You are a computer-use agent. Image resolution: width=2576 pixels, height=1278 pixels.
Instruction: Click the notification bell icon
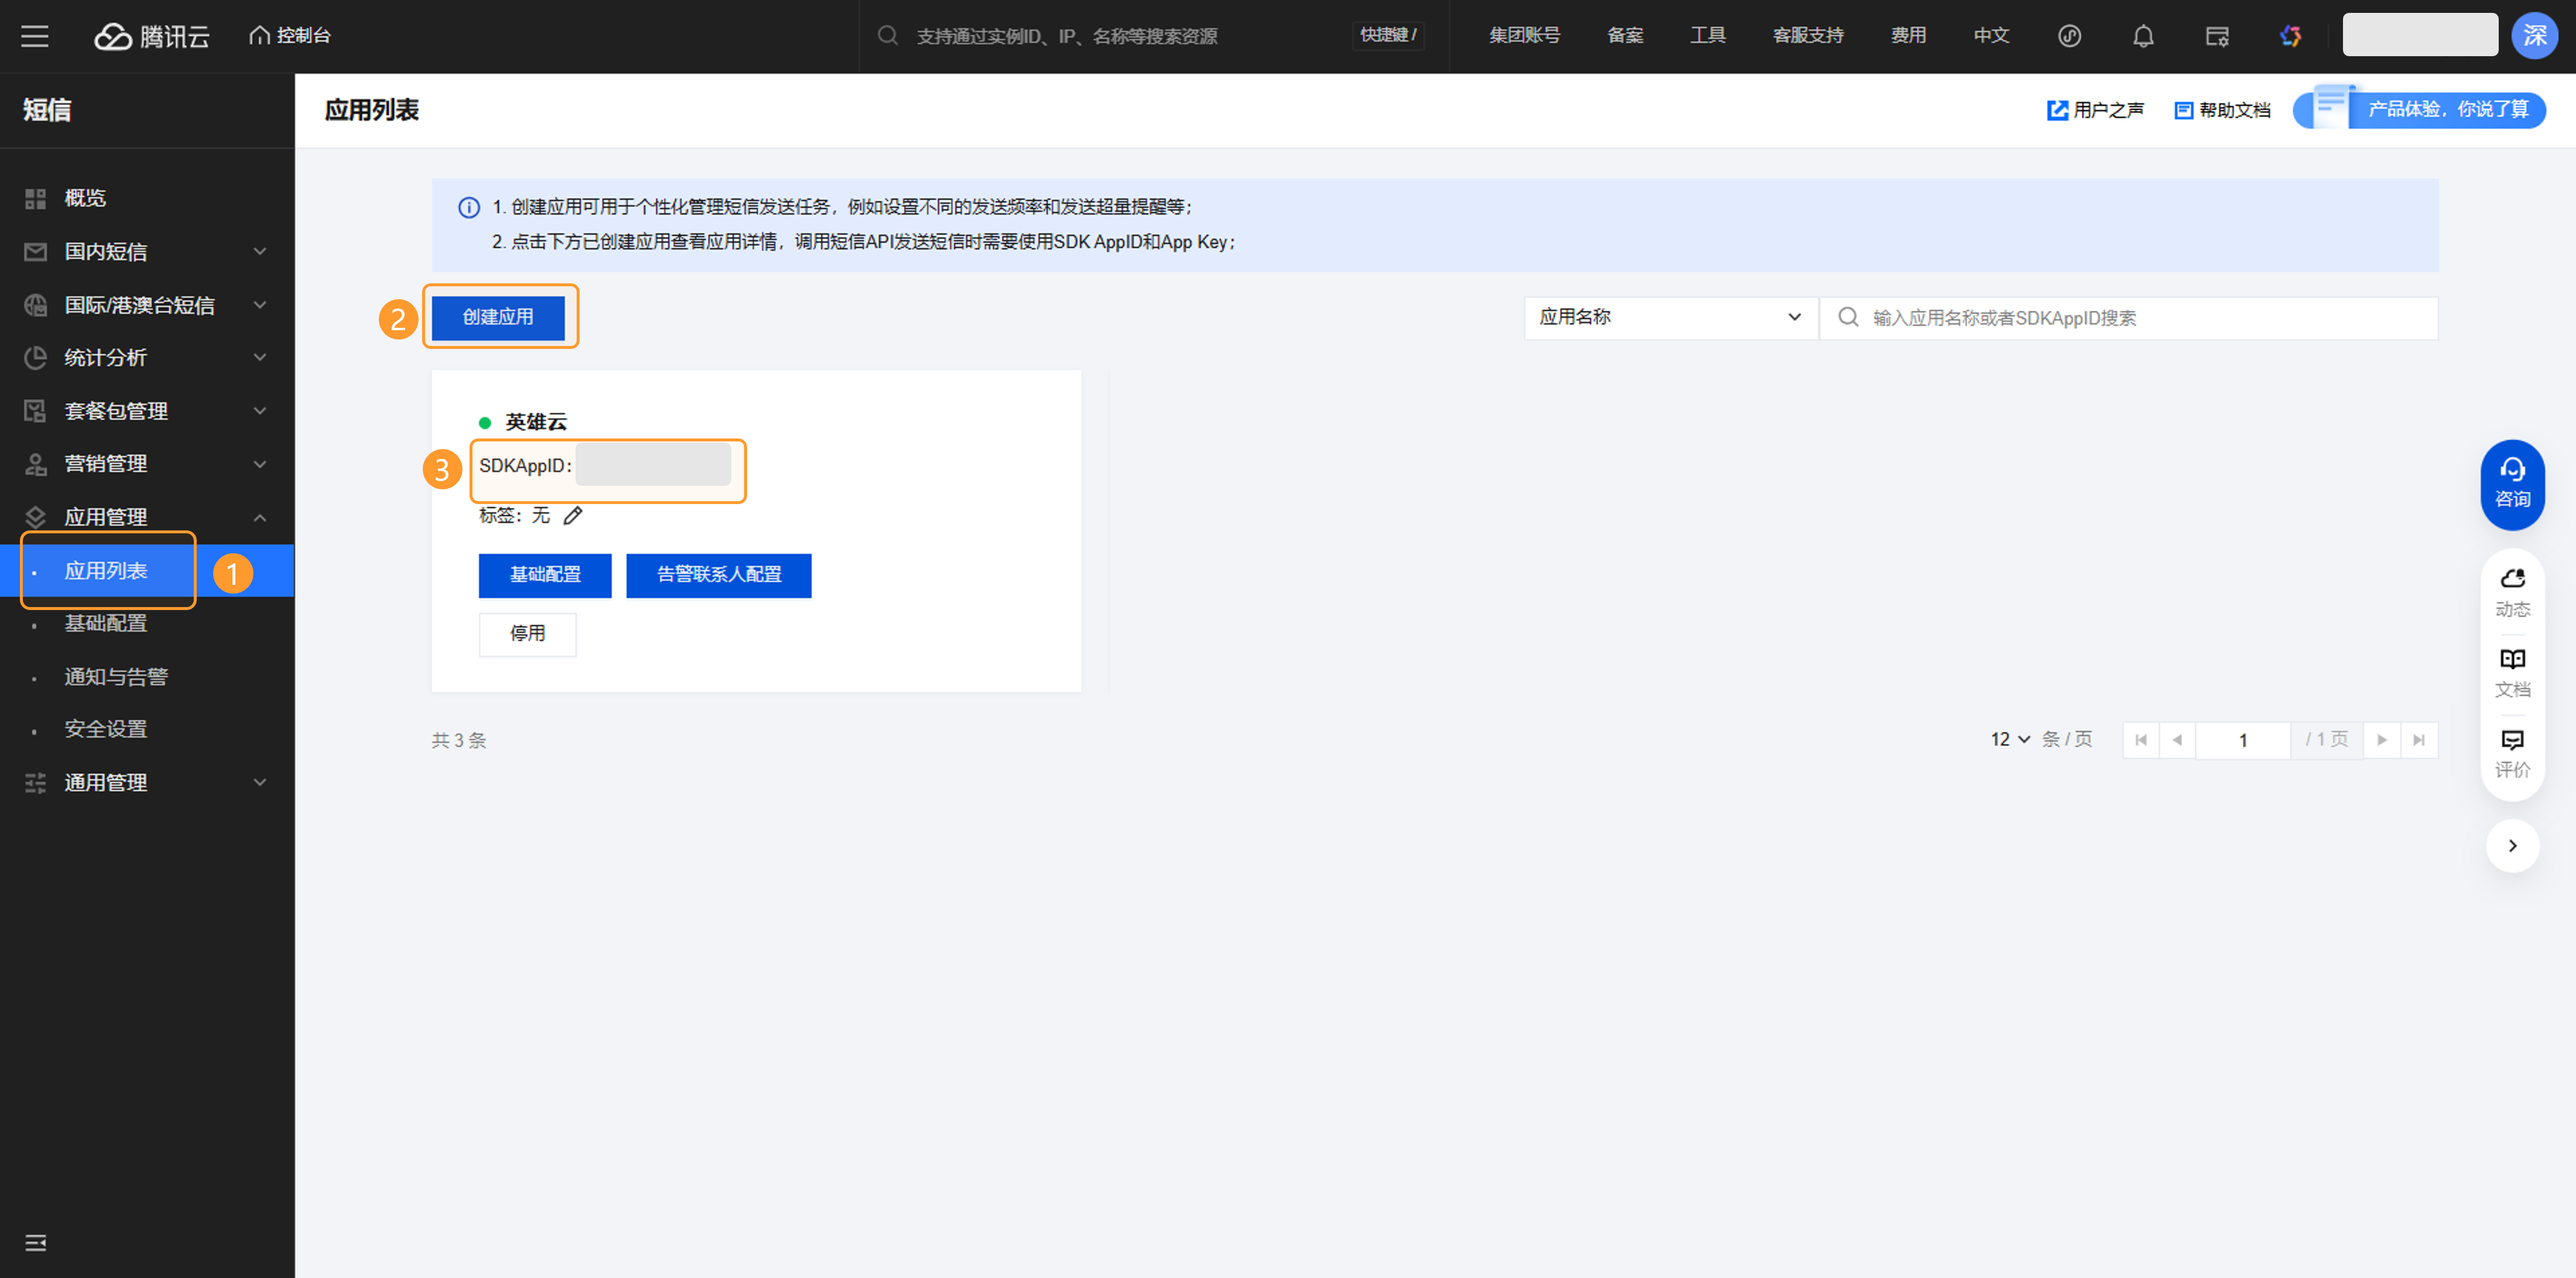coord(2142,36)
